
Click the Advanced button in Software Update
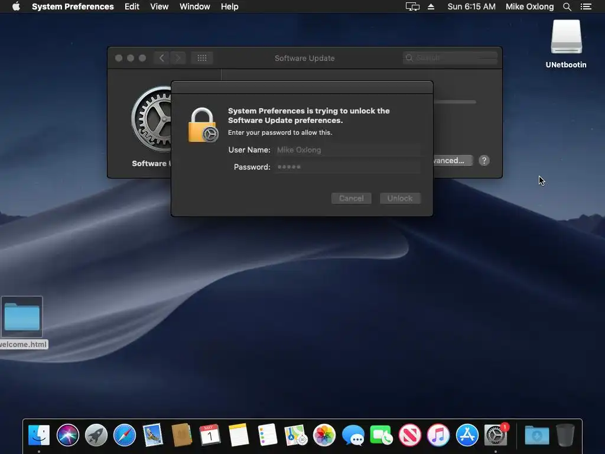tap(453, 161)
